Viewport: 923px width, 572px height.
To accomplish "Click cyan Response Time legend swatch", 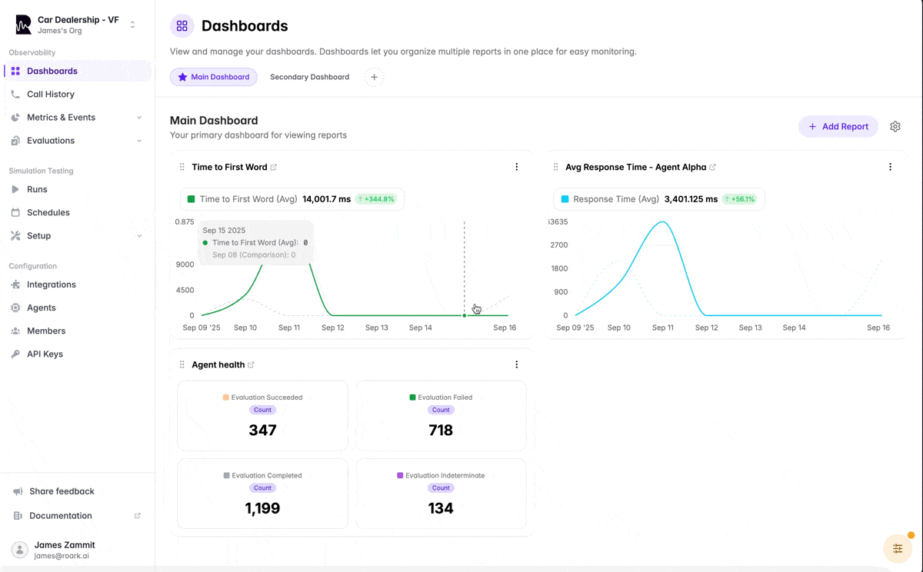I will (x=565, y=199).
